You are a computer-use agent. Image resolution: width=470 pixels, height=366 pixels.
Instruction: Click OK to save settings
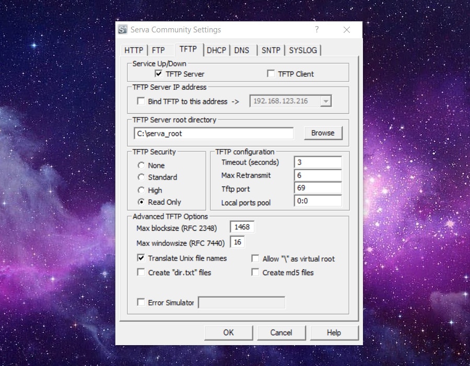[x=228, y=333]
